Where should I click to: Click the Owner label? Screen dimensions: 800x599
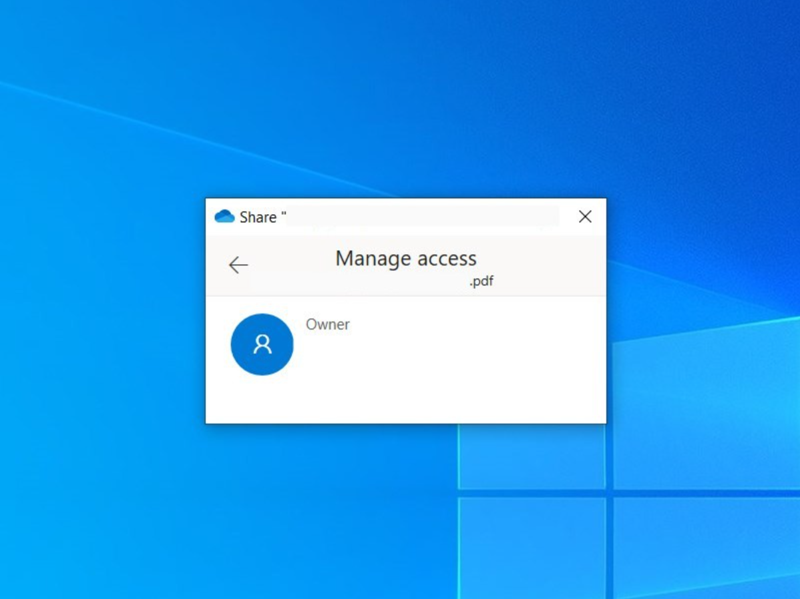[328, 325]
